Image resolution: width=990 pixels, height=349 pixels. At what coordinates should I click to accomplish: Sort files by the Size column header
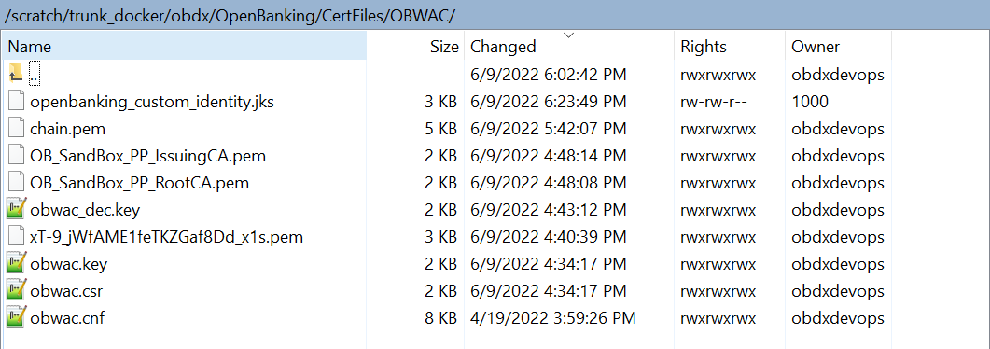415,46
